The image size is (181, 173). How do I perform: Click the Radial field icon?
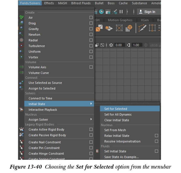(22, 40)
